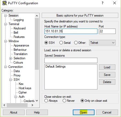Screen dimensions: 121x117
Task: Collapse the Window category node
Action: coord(5,41)
